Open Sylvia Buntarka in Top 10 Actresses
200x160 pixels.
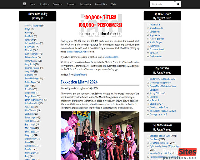156,28
